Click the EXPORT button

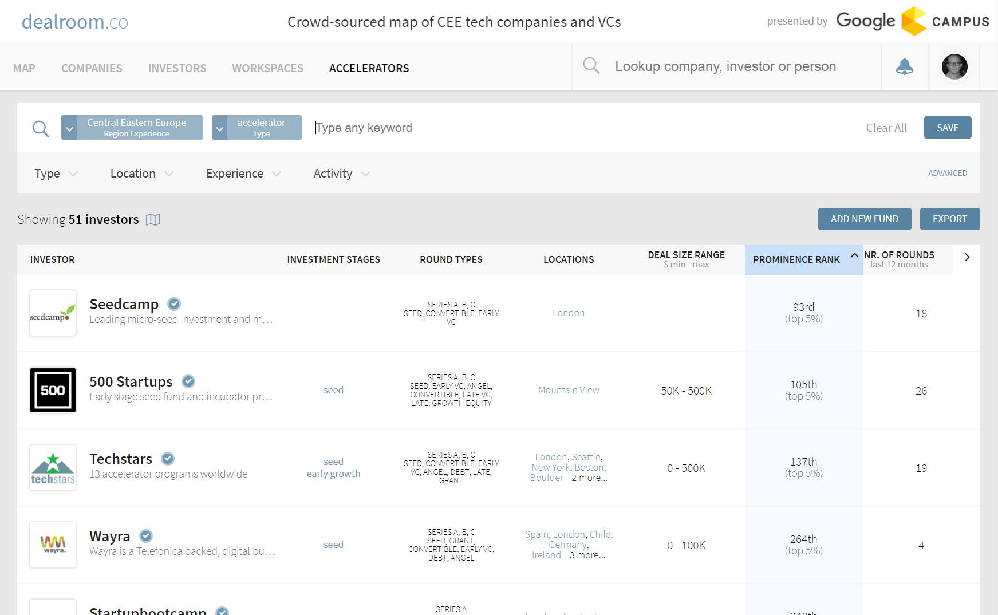(x=949, y=219)
